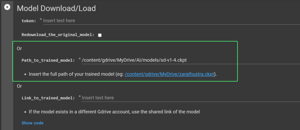Click the Path_to_trained_model input field
Screen dimensions: 300x130
click(191, 60)
